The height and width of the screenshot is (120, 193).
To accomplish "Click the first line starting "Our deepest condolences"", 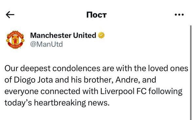I will coord(96,68).
